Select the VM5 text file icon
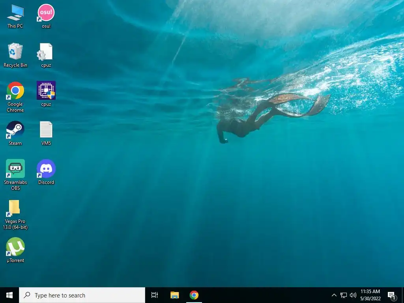The image size is (404, 303). 46,133
